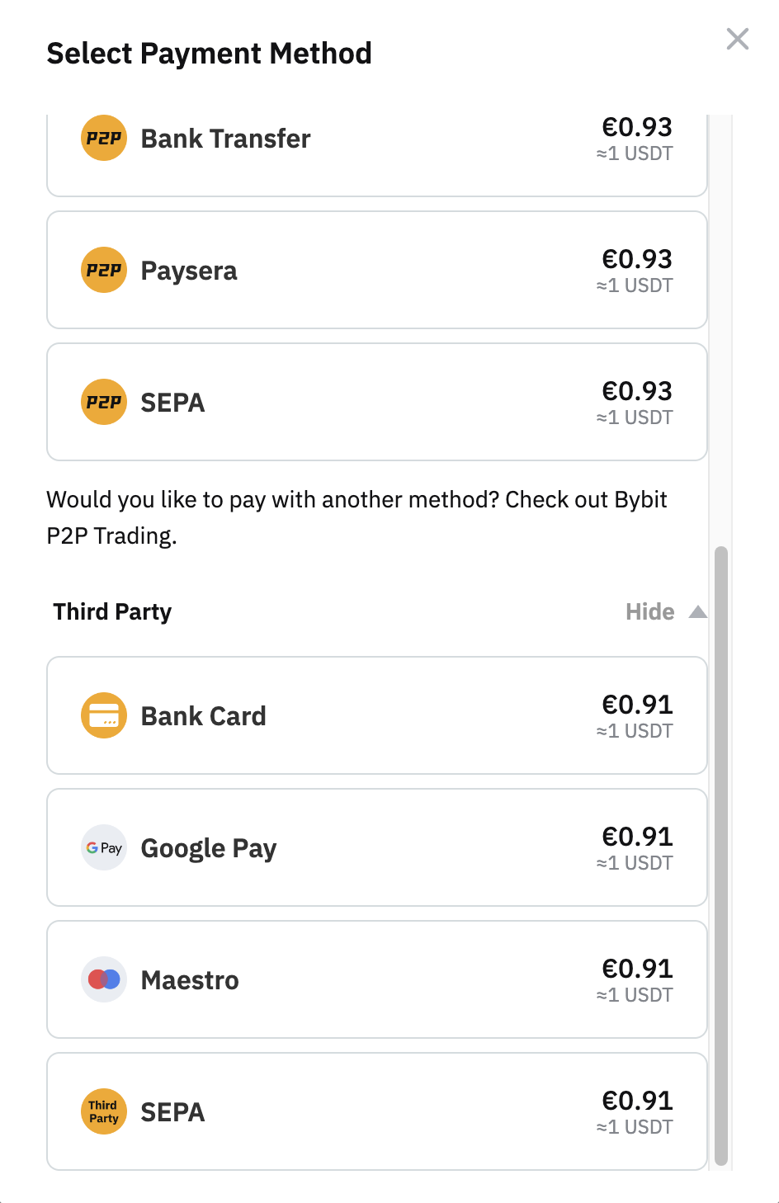This screenshot has height=1203, width=779.
Task: Close the Select Payment Method dialog
Action: pos(738,39)
